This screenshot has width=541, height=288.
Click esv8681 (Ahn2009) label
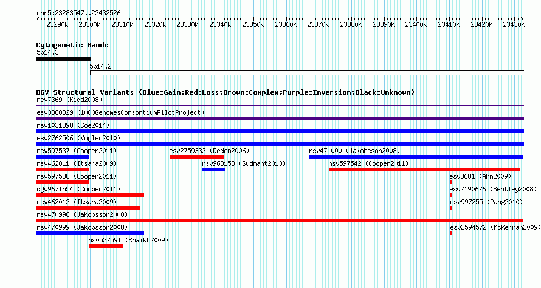pos(481,177)
